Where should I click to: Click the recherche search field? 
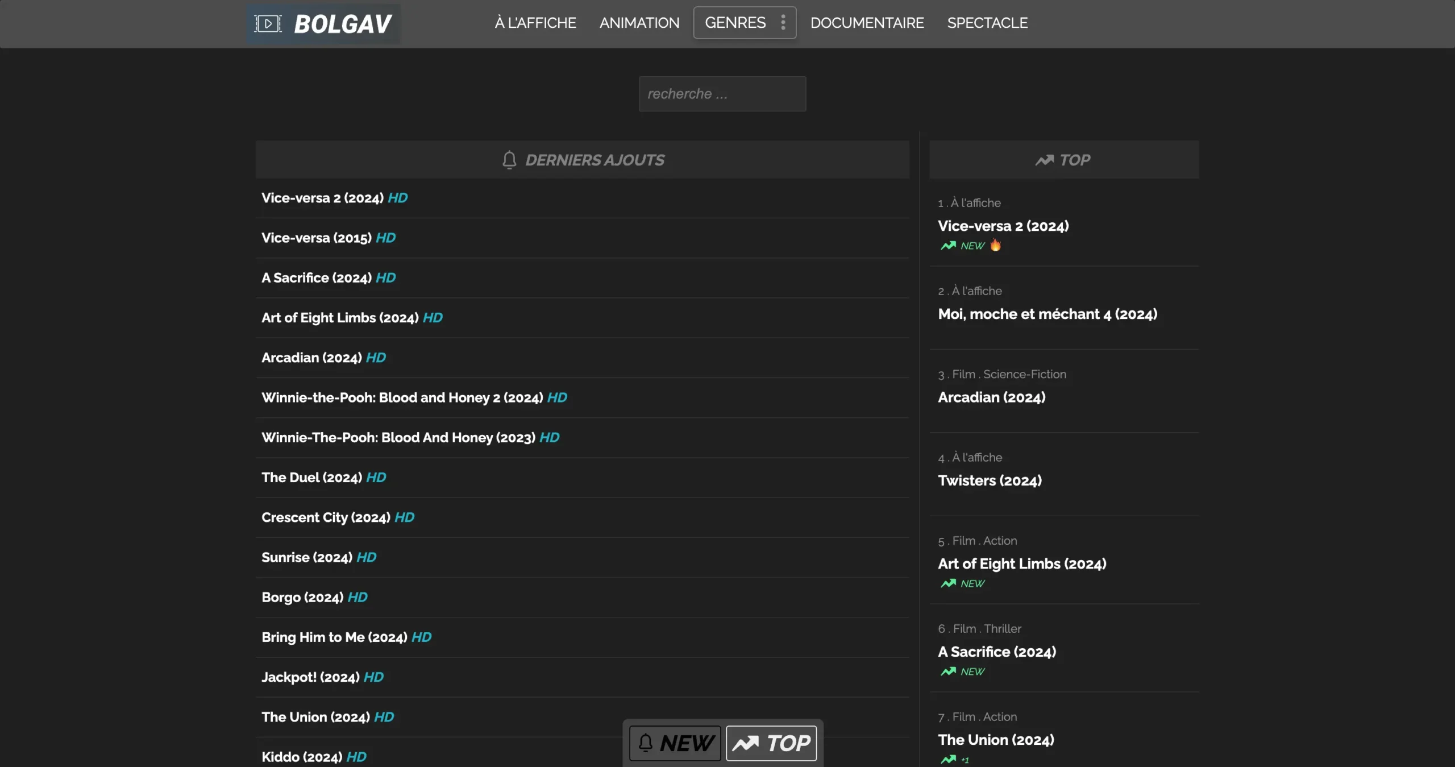[722, 94]
